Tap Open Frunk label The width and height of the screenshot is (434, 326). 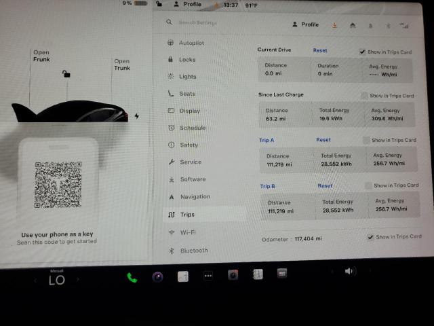(x=41, y=56)
